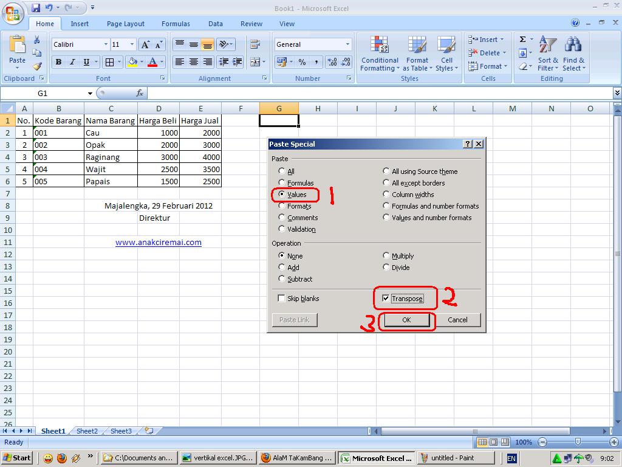Expand the Name Box dropdown arrow
This screenshot has width=622, height=467.
(x=90, y=93)
